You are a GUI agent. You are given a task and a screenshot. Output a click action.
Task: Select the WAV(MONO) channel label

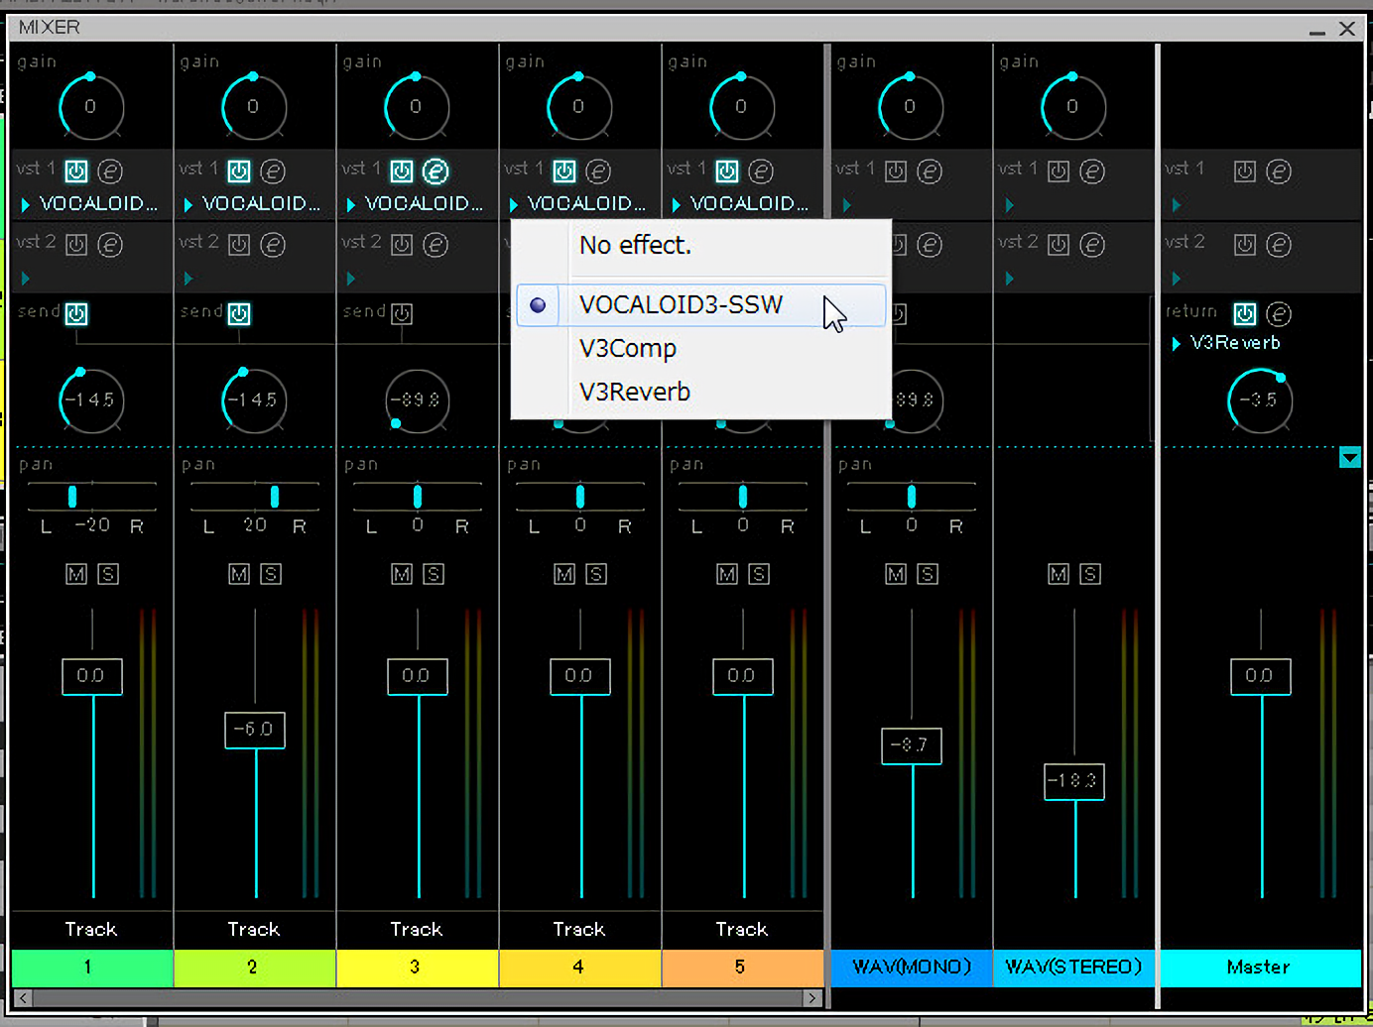click(912, 968)
